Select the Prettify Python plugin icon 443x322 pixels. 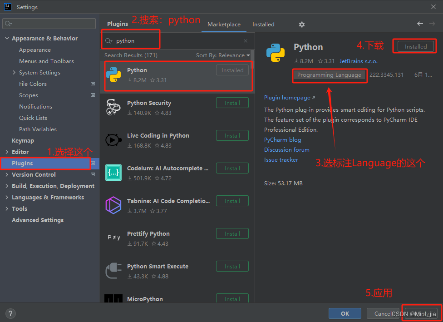click(x=113, y=238)
